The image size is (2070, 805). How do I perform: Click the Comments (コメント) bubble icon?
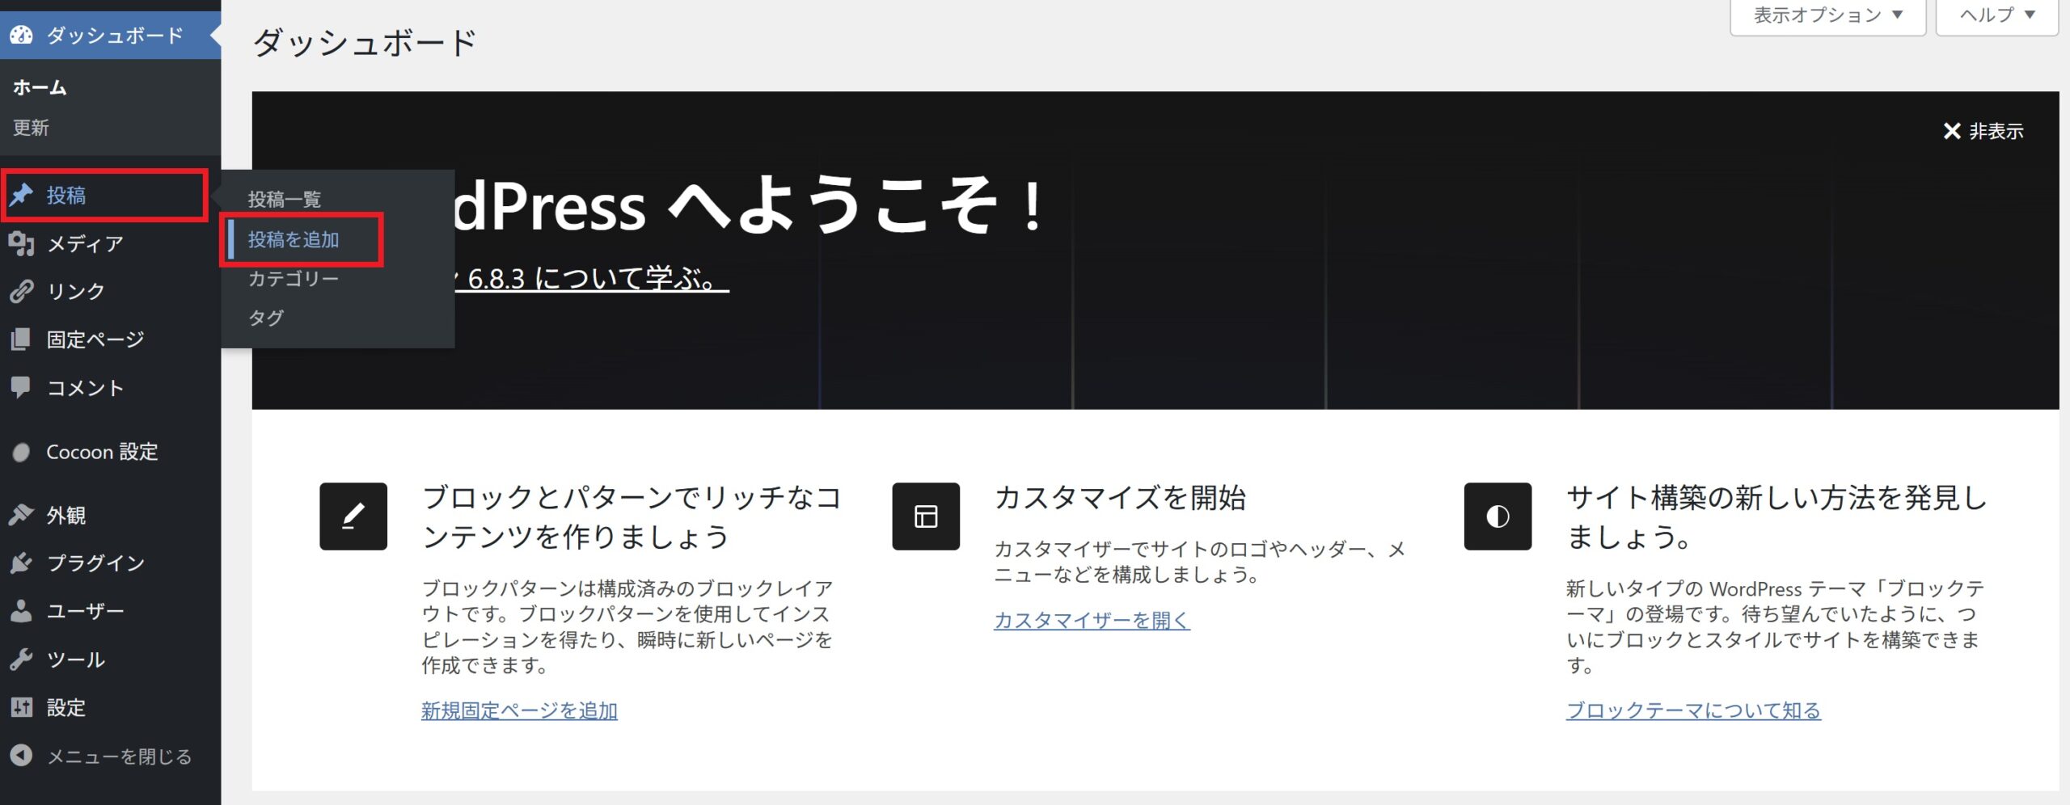point(22,387)
